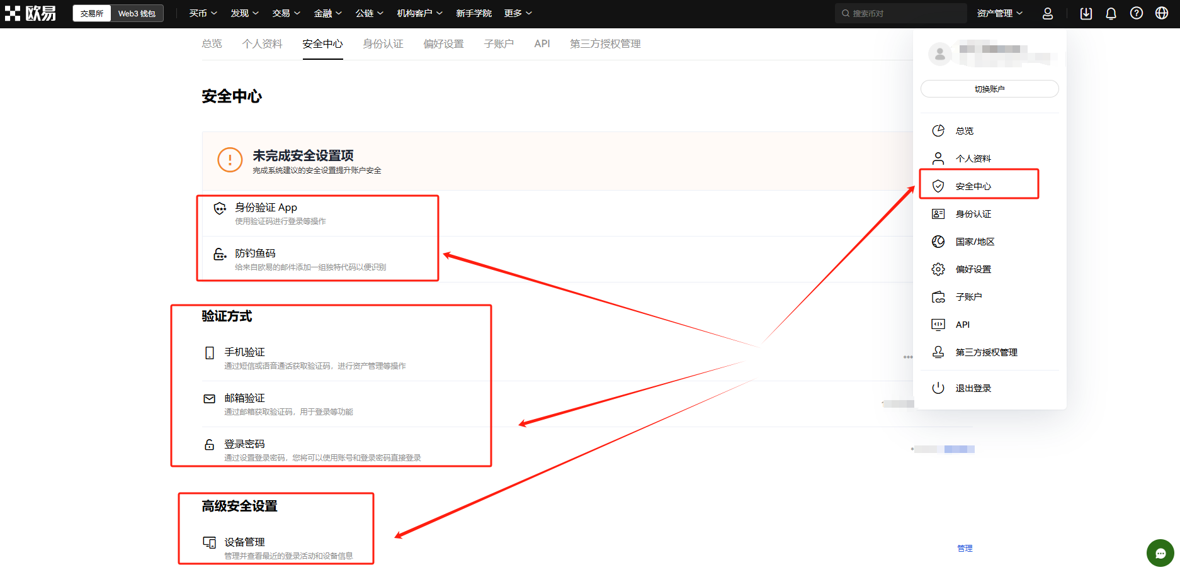Click the 子账户 wallet icon in sidebar
The height and width of the screenshot is (570, 1180).
pyautogui.click(x=939, y=296)
